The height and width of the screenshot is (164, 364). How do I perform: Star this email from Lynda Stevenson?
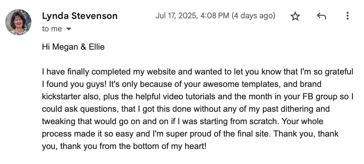(295, 16)
